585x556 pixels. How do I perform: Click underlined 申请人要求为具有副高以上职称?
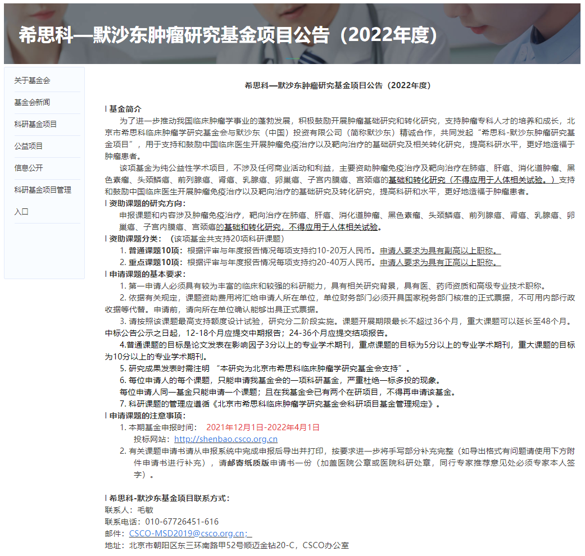click(x=440, y=250)
